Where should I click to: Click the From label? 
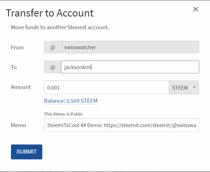coord(17,47)
